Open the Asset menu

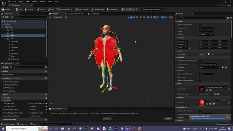pyautogui.click(x=21, y=1)
